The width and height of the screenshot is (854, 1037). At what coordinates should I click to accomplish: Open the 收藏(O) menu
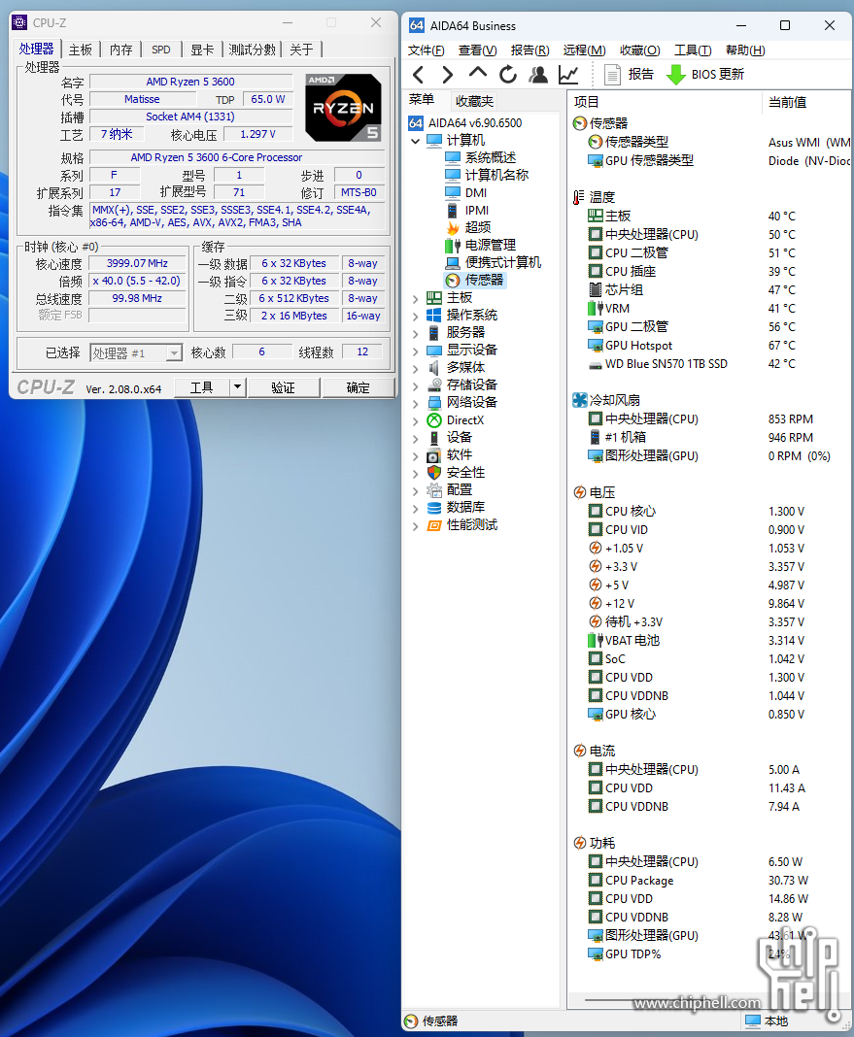click(x=639, y=50)
